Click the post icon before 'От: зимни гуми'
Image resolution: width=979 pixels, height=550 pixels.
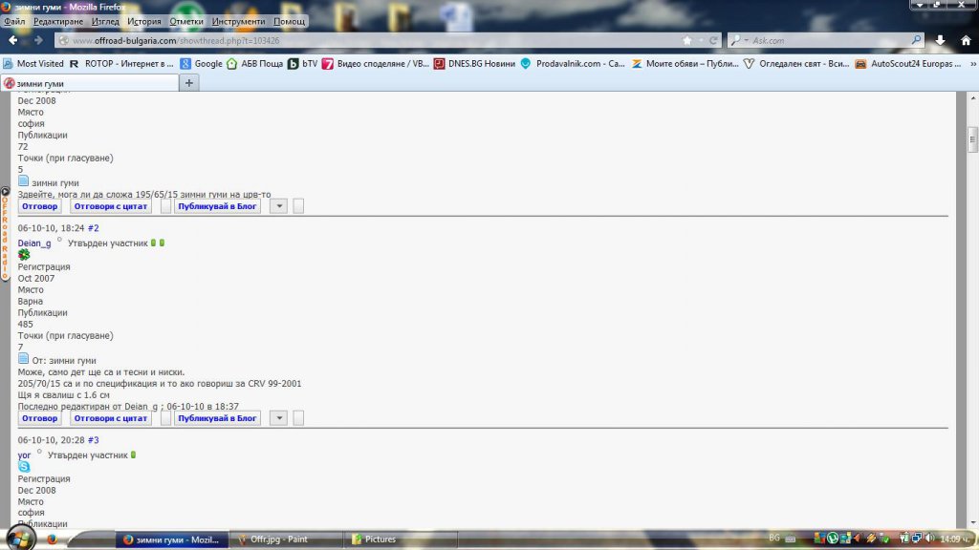coord(23,359)
